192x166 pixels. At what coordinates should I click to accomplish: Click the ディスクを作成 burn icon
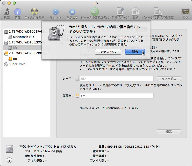tap(34, 12)
